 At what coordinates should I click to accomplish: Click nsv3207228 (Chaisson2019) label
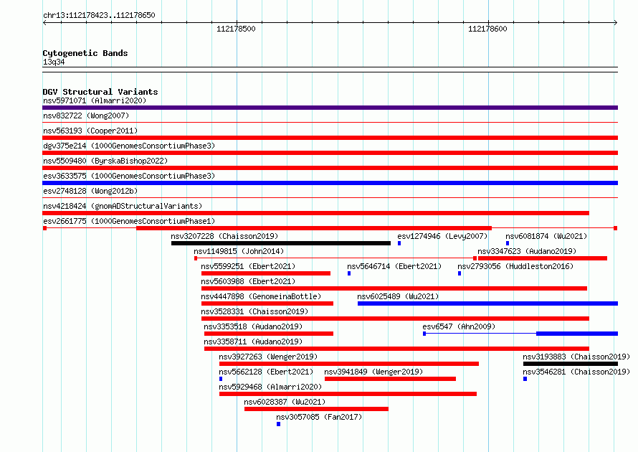point(224,236)
